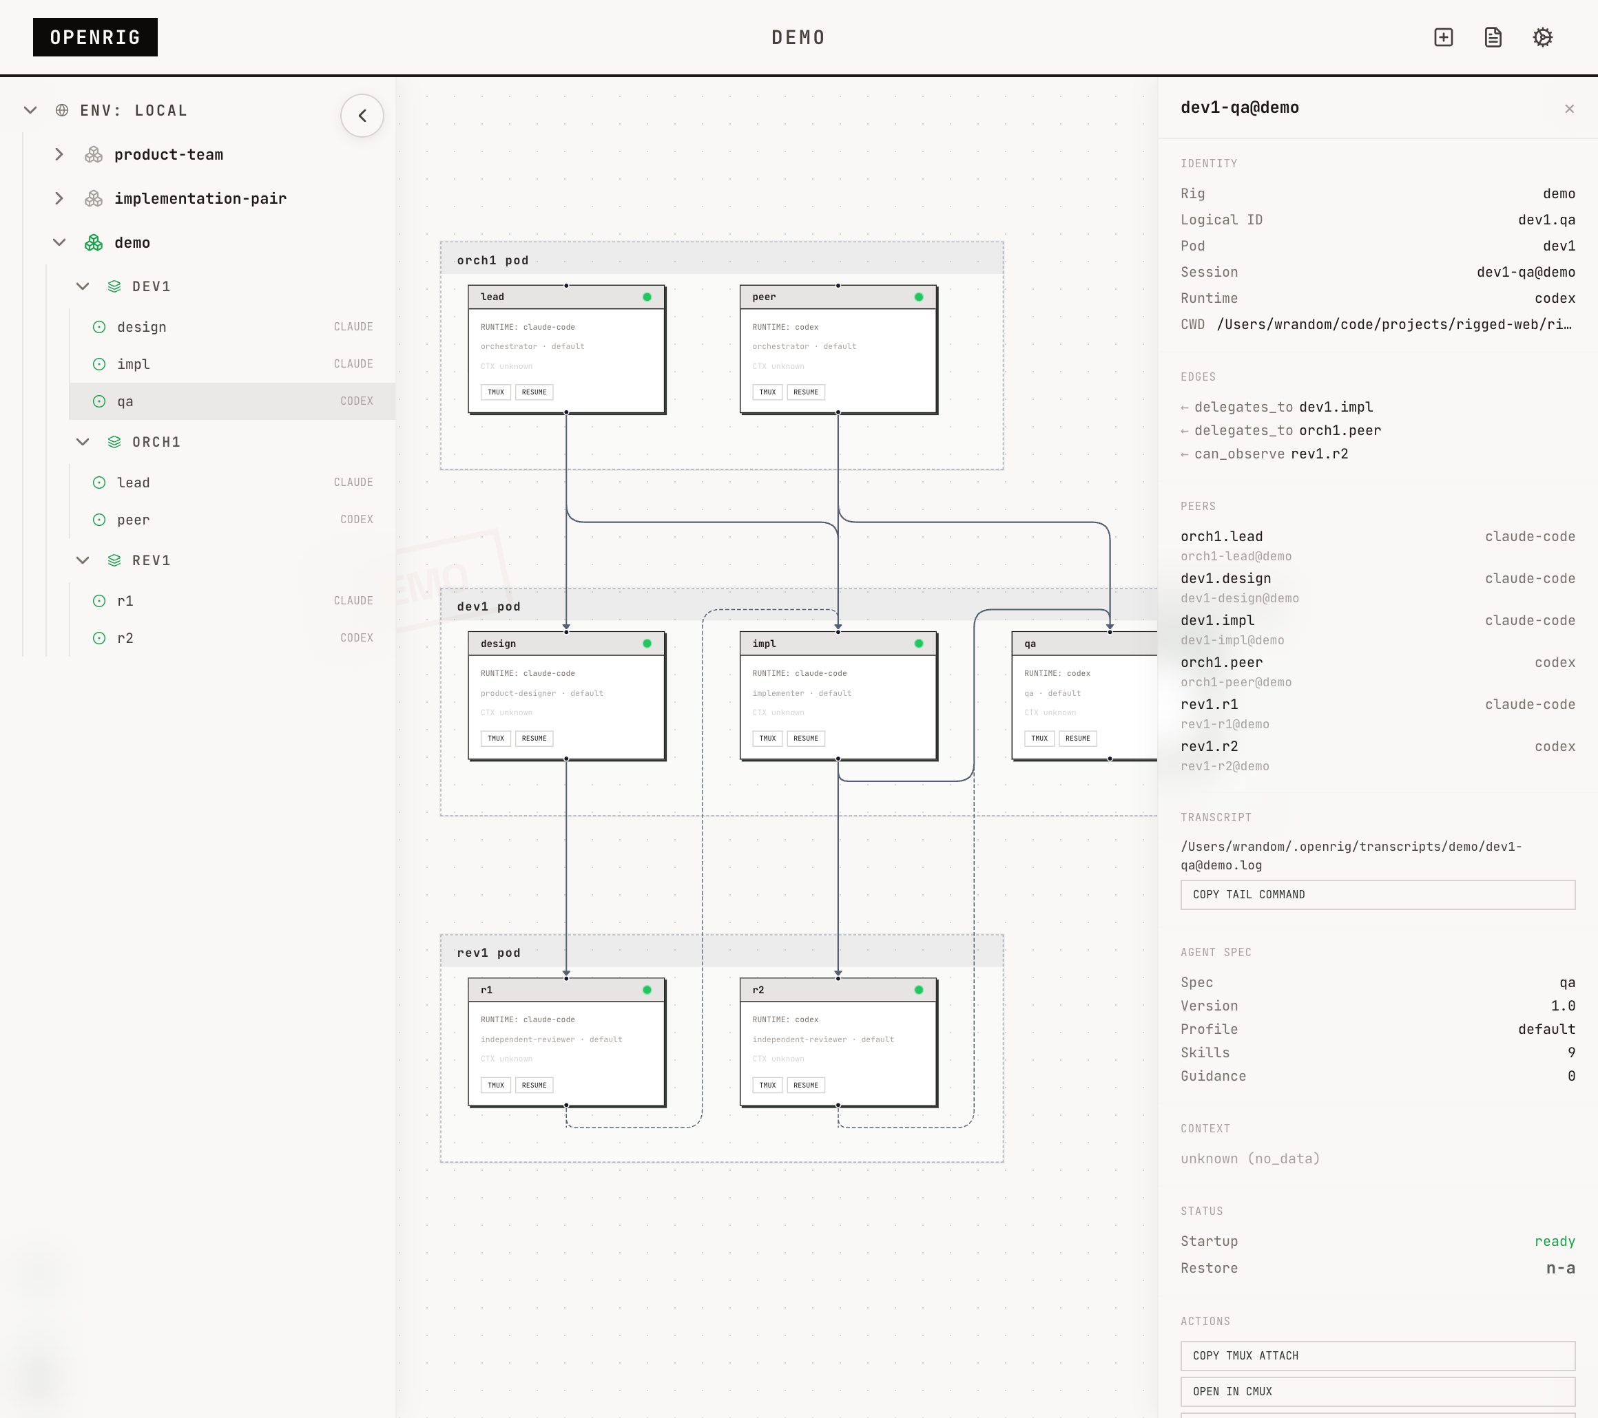The image size is (1598, 1418).
Task: Click the green status dot on the r2 node
Action: [x=918, y=989]
